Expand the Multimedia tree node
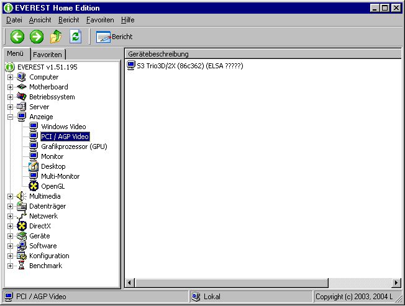Viewport: 405px width, 306px height. [x=10, y=196]
